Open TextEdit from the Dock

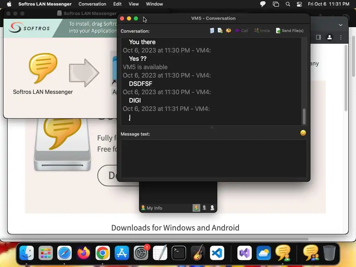pyautogui.click(x=160, y=253)
